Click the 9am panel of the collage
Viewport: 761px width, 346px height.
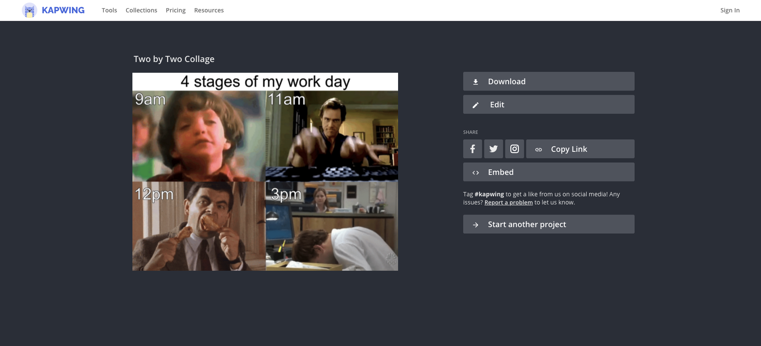click(199, 137)
